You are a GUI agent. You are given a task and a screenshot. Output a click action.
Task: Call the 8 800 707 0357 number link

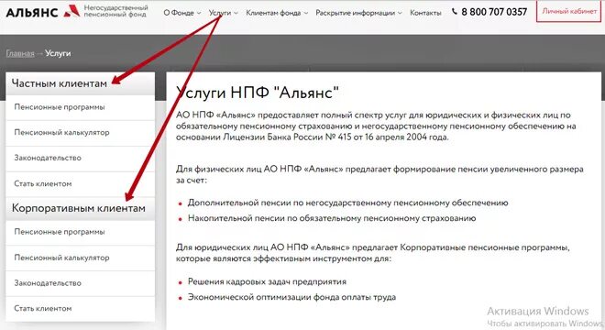click(494, 12)
